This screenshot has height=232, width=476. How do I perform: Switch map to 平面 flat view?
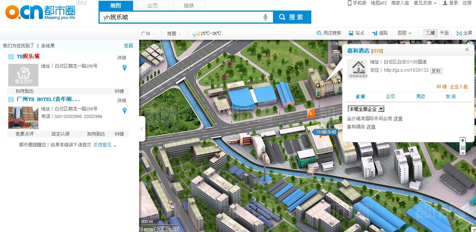click(x=444, y=33)
